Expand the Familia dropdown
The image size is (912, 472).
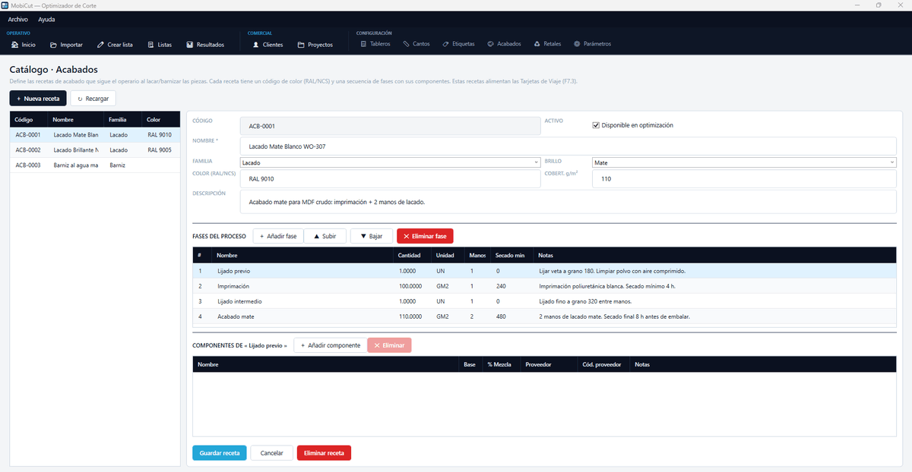[390, 162]
